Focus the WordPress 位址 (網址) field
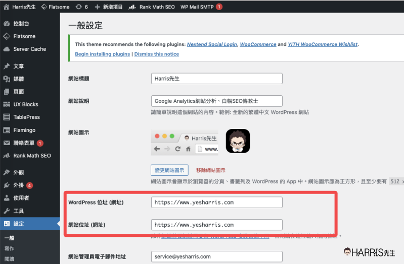404x264 pixels. (217, 203)
